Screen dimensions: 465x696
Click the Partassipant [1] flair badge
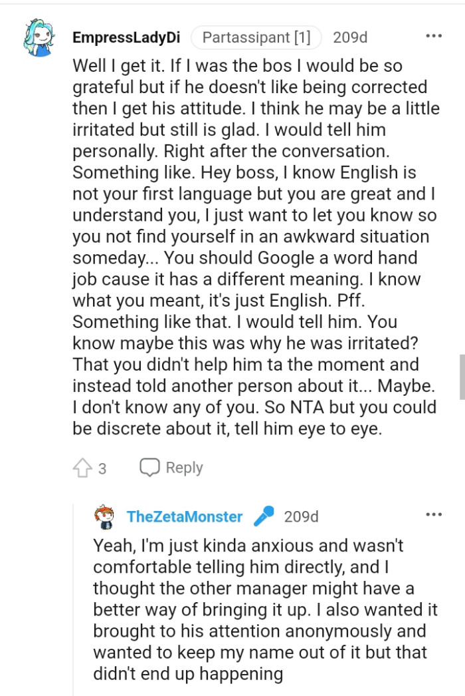pyautogui.click(x=256, y=37)
